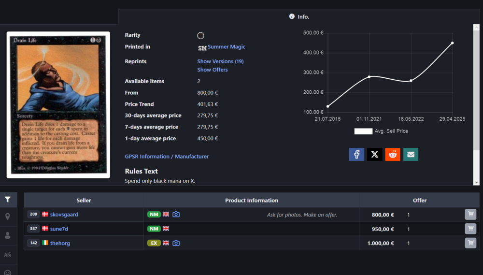
Task: Open GPSR Information / Manufacturer link
Action: tap(167, 156)
